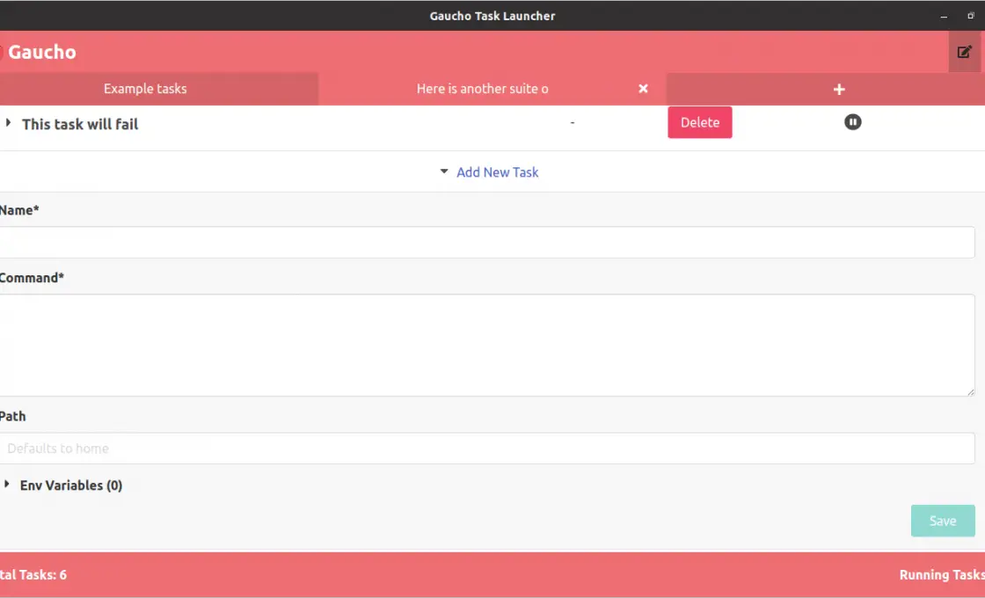The height and width of the screenshot is (598, 985).
Task: Save the new task
Action: pyautogui.click(x=943, y=521)
